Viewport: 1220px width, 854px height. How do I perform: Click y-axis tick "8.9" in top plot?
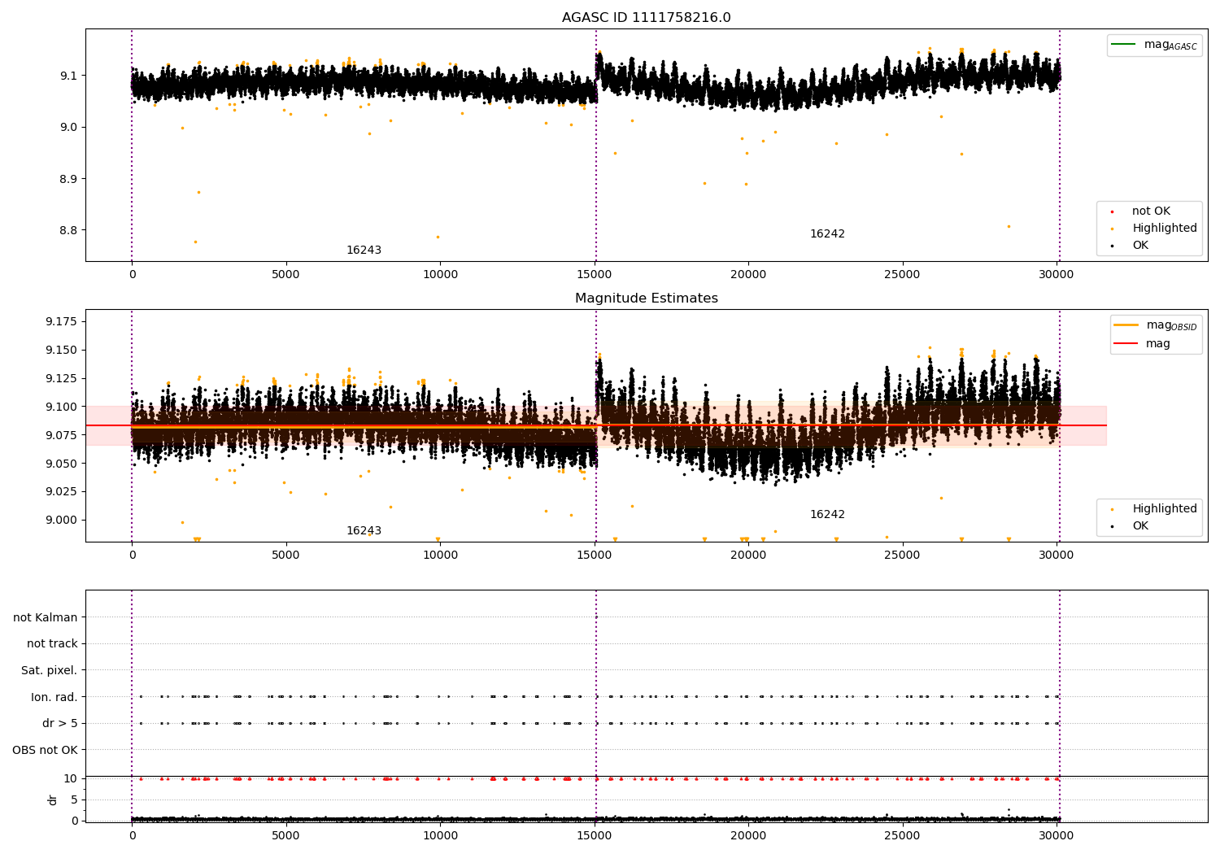[70, 179]
